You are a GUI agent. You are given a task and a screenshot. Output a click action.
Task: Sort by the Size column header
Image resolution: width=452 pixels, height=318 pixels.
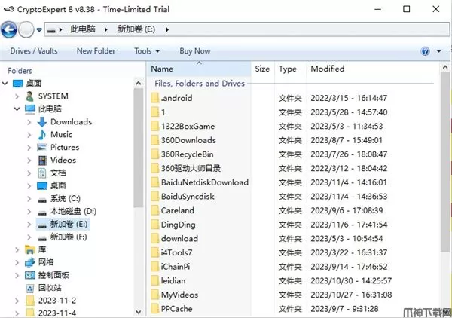click(x=262, y=69)
